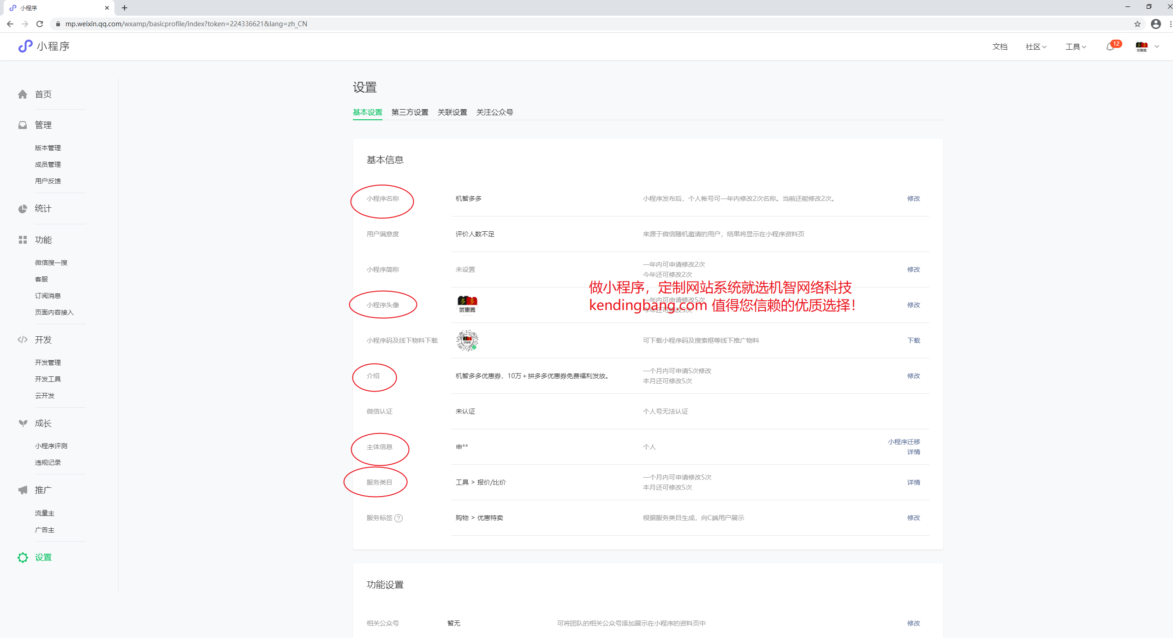Click 下载 for 小程序码 materials

(913, 340)
